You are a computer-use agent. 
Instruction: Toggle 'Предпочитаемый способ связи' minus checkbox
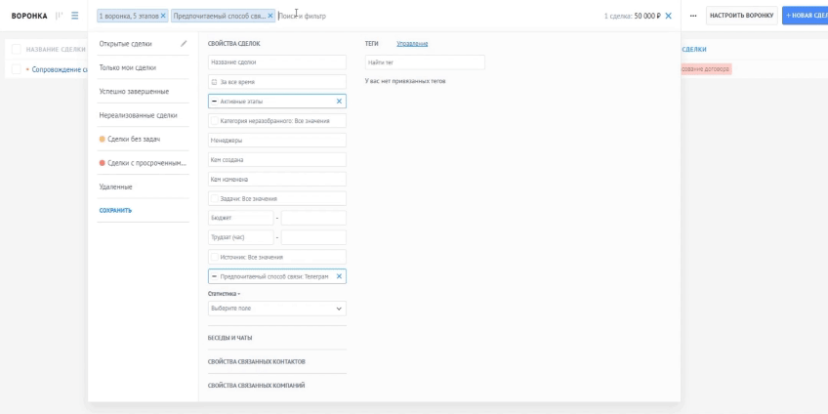[214, 276]
